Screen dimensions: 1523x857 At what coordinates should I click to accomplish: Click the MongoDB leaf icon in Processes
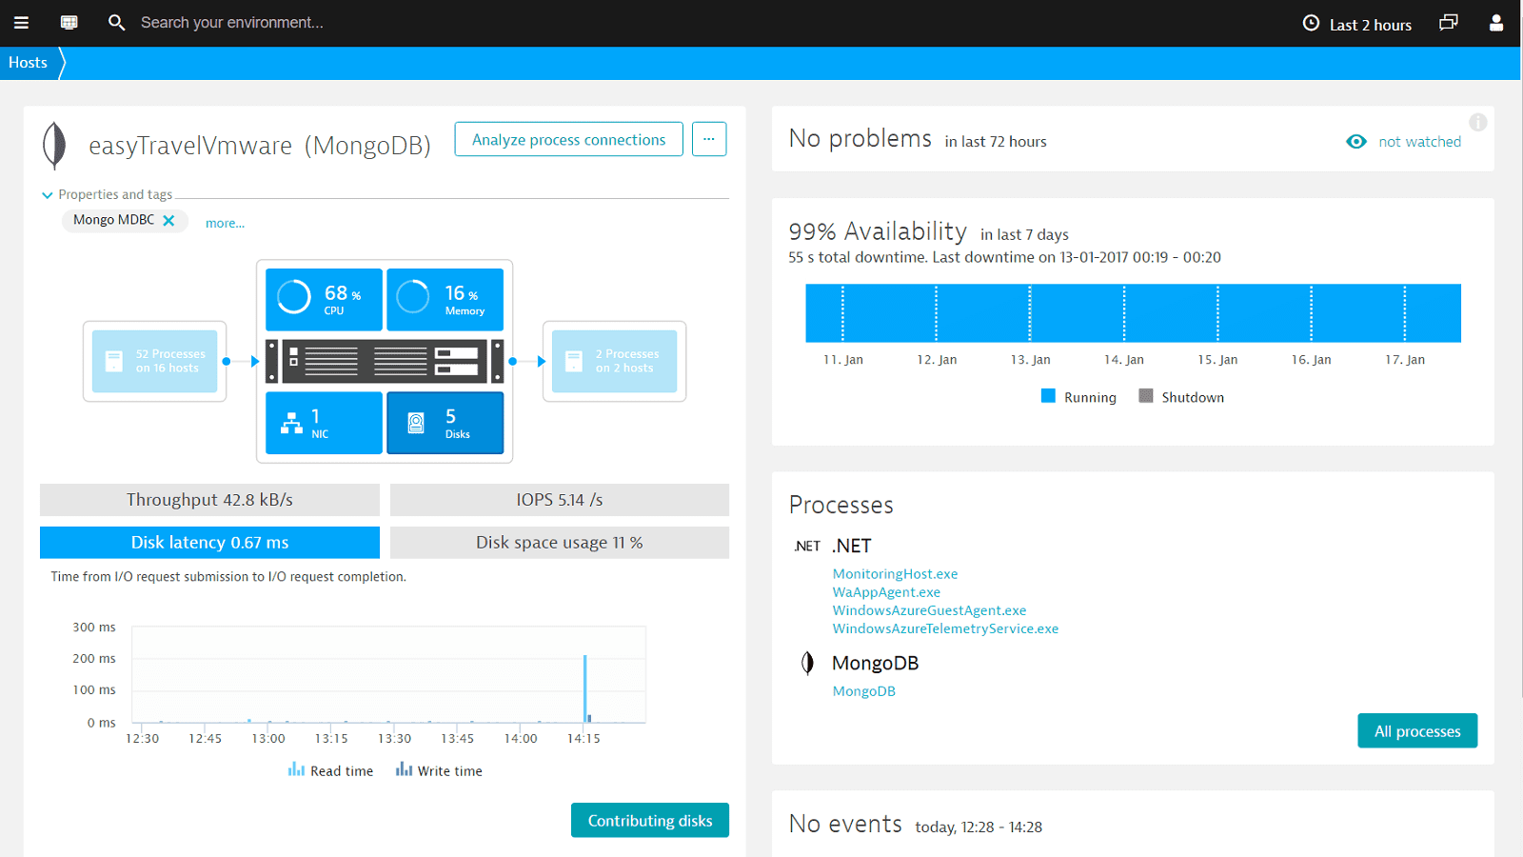807,663
